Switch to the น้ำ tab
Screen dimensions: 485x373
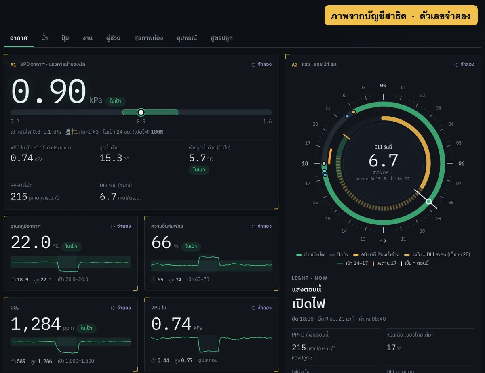tap(44, 38)
